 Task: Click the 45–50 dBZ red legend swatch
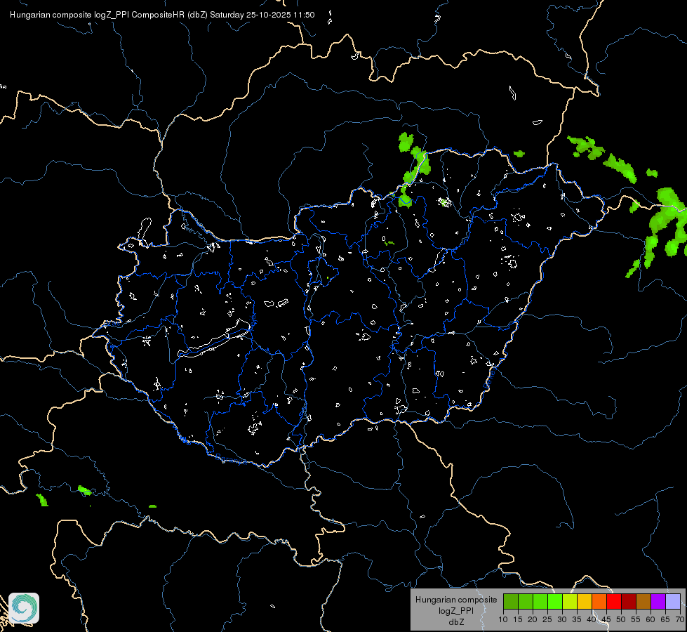coord(614,601)
